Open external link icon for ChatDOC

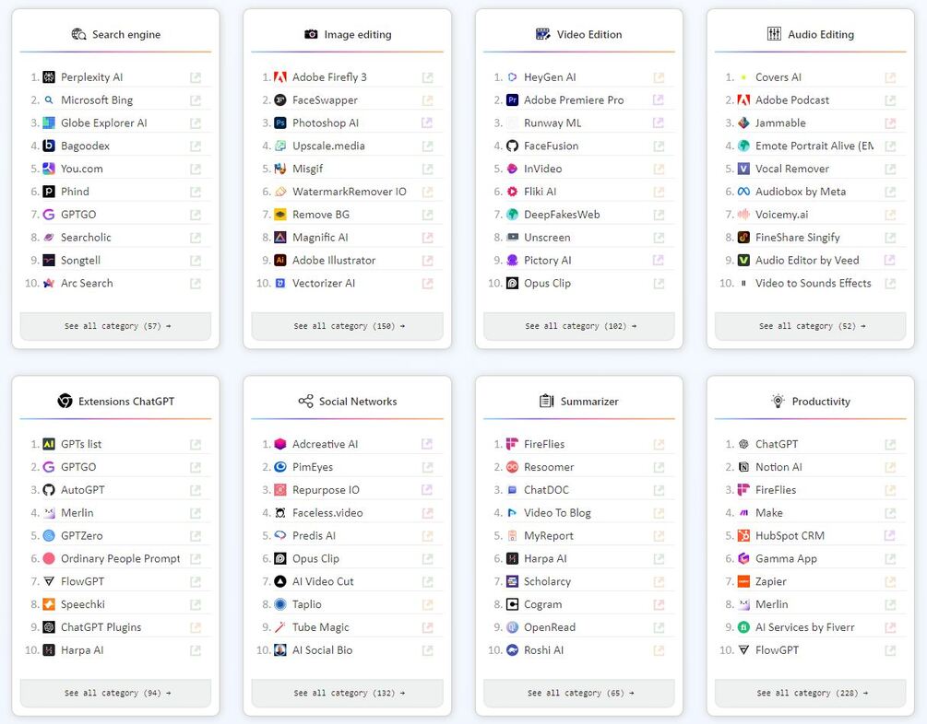click(x=659, y=490)
